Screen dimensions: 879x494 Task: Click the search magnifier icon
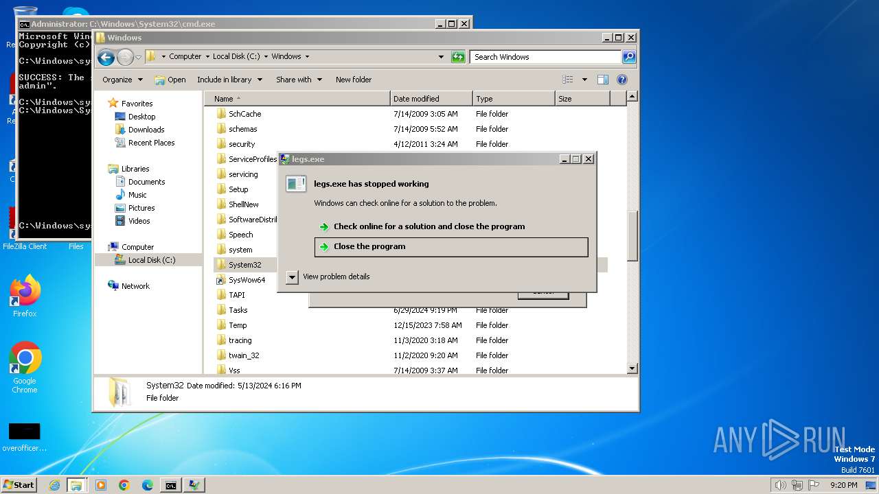[628, 57]
